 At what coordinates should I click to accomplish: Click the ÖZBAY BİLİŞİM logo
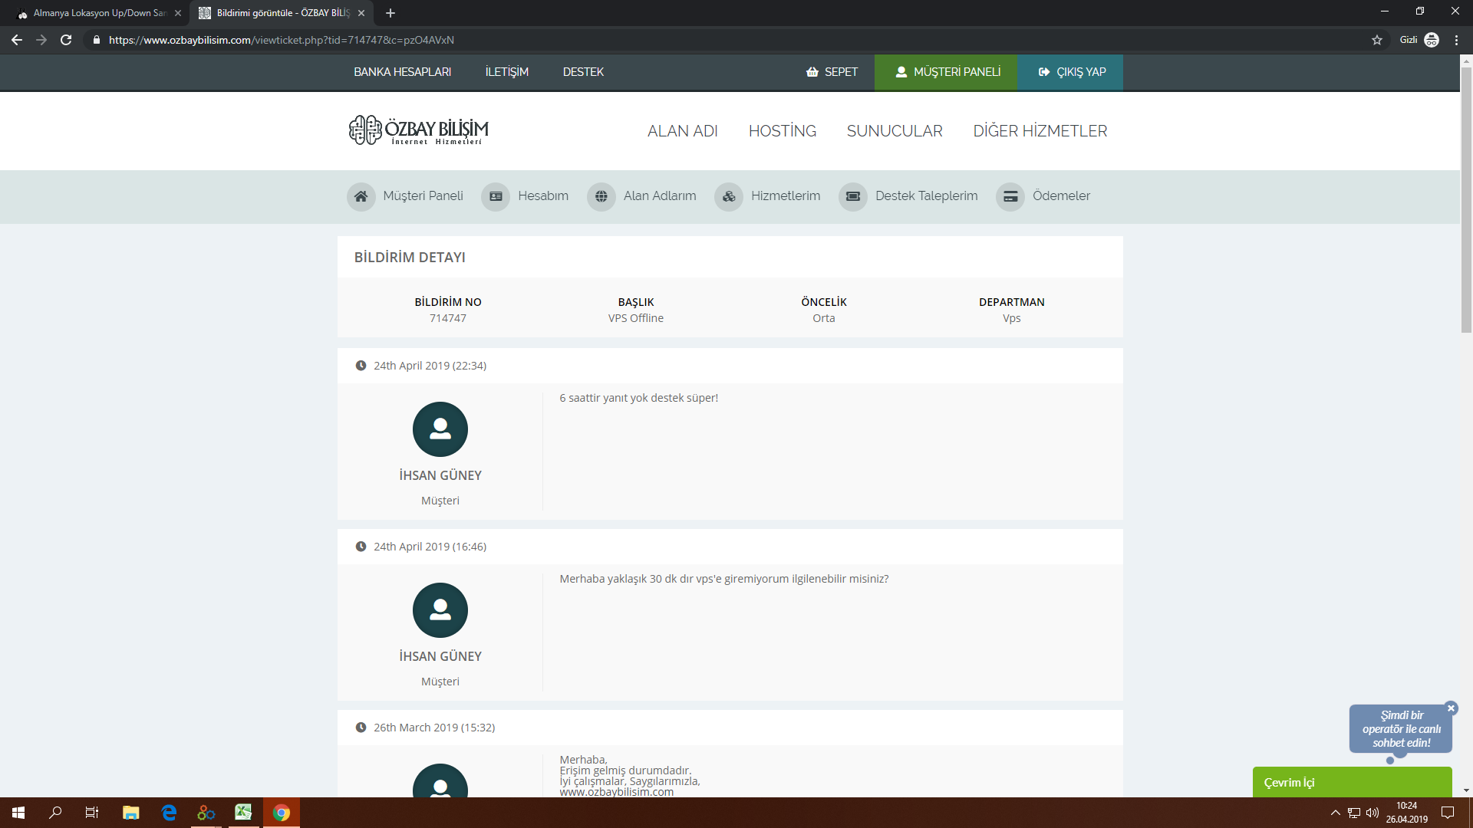point(419,130)
